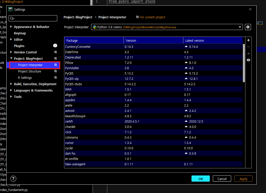This screenshot has width=266, height=193.
Task: Expand Build, Execution, Deployment section
Action: [11, 84]
